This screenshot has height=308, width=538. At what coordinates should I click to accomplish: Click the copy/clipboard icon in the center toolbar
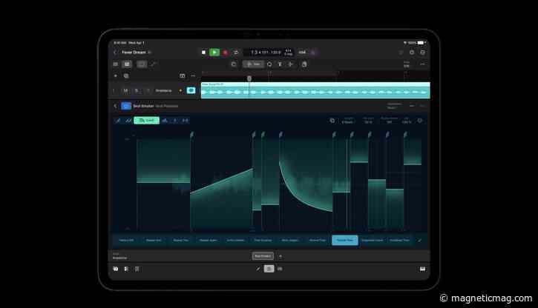coord(304,64)
